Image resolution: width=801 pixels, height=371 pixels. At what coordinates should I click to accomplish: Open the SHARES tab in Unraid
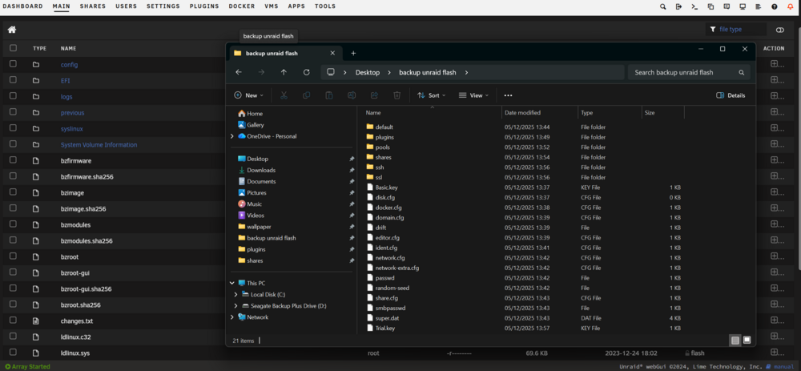[92, 6]
